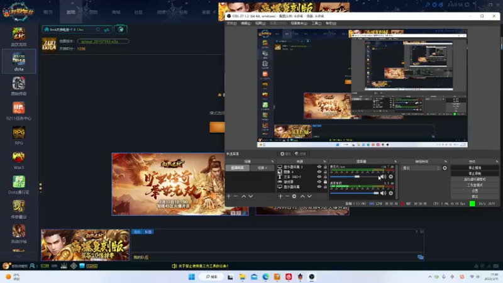Image resolution: width=503 pixels, height=283 pixels.
Task: Open audio mixer dock menu icon in header
Action: (x=395, y=162)
